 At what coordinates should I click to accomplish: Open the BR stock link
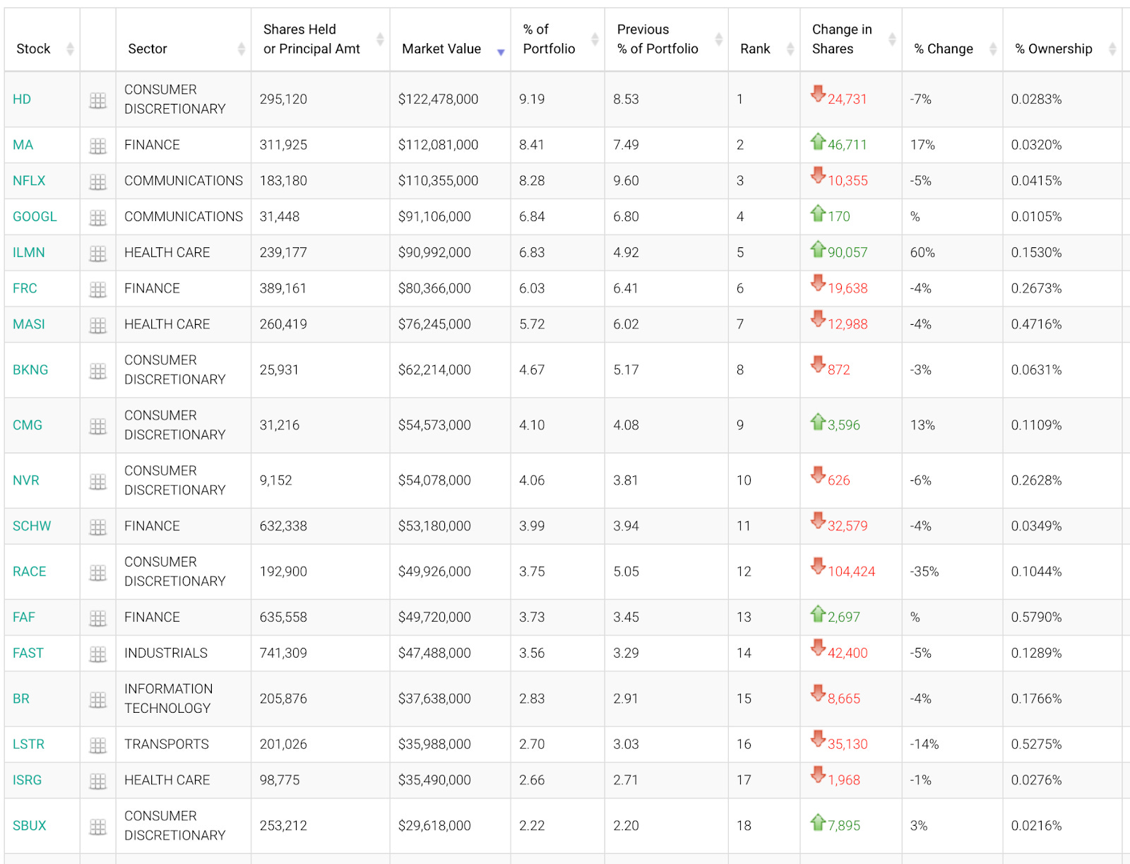pyautogui.click(x=21, y=699)
